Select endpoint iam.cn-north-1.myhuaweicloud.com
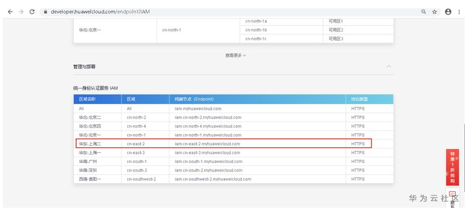The width and height of the screenshot is (465, 210). tap(208, 135)
